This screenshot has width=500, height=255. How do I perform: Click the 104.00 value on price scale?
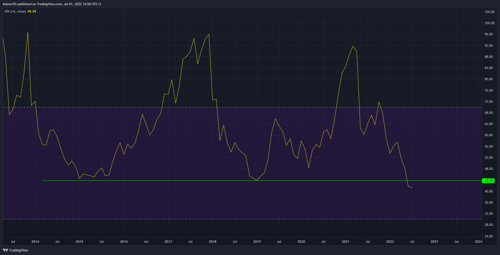tap(489, 12)
